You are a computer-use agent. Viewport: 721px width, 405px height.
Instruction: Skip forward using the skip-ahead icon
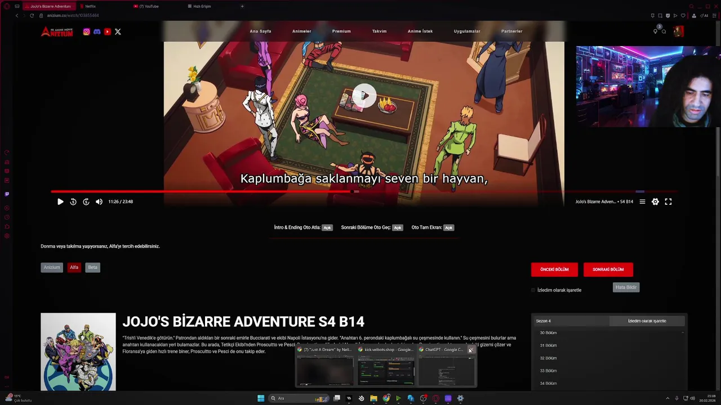click(x=86, y=201)
